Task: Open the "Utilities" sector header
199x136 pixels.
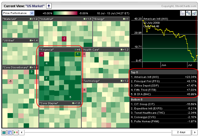Action: [20, 41]
